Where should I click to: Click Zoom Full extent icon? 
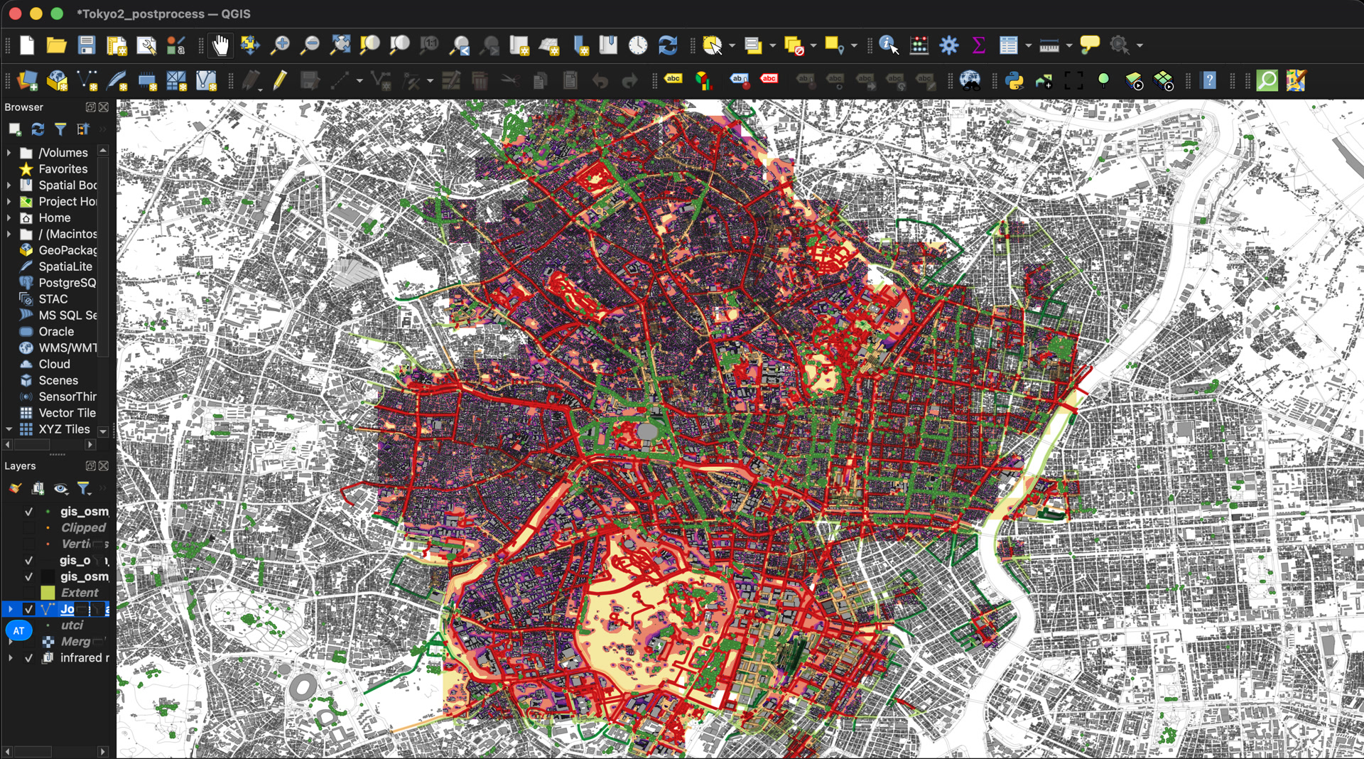pos(340,45)
